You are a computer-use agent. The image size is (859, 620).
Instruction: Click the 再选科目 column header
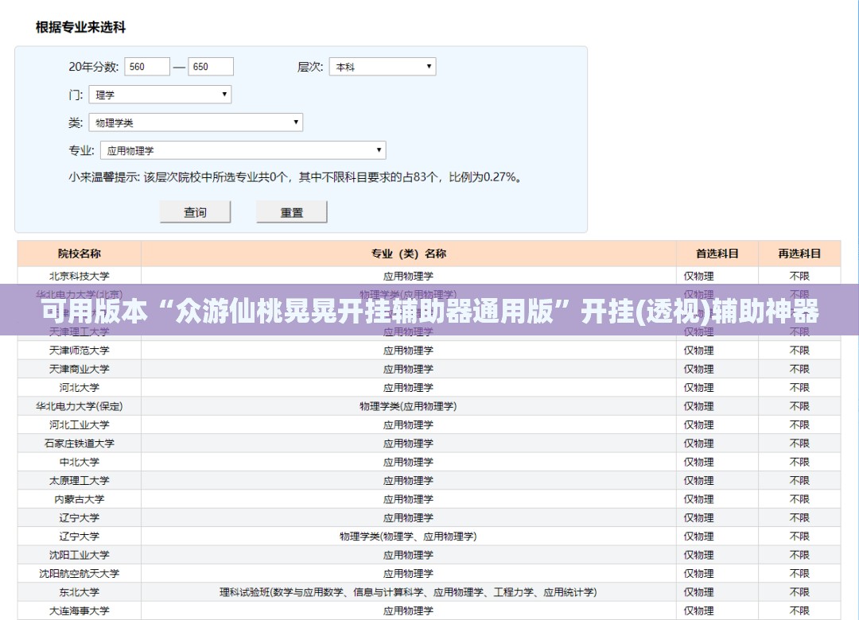pos(799,254)
